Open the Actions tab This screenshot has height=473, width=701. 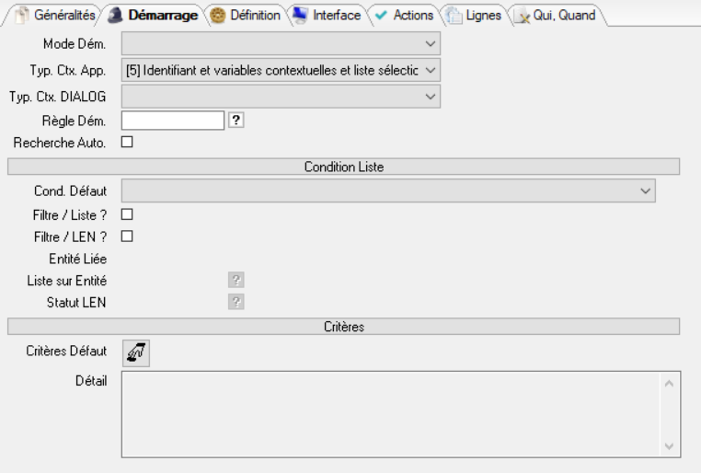pos(404,16)
